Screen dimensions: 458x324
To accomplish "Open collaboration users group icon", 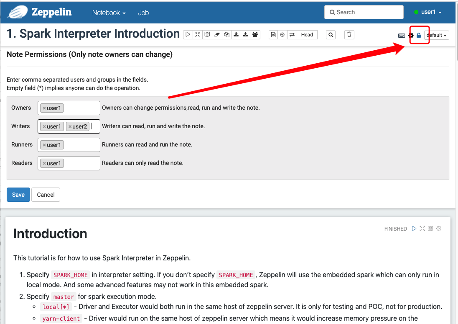I will pos(255,35).
